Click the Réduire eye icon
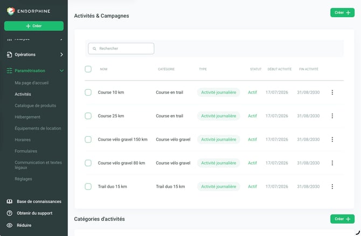This screenshot has height=236, width=361. coord(10,225)
